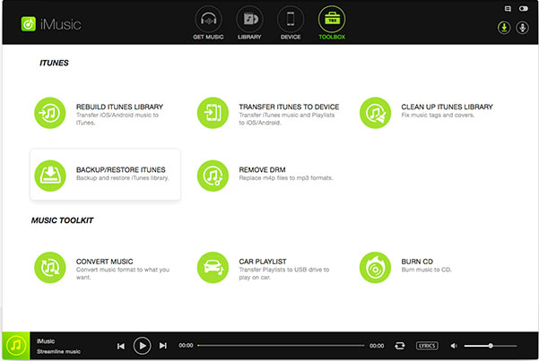Select the Convert Music icon

click(48, 264)
